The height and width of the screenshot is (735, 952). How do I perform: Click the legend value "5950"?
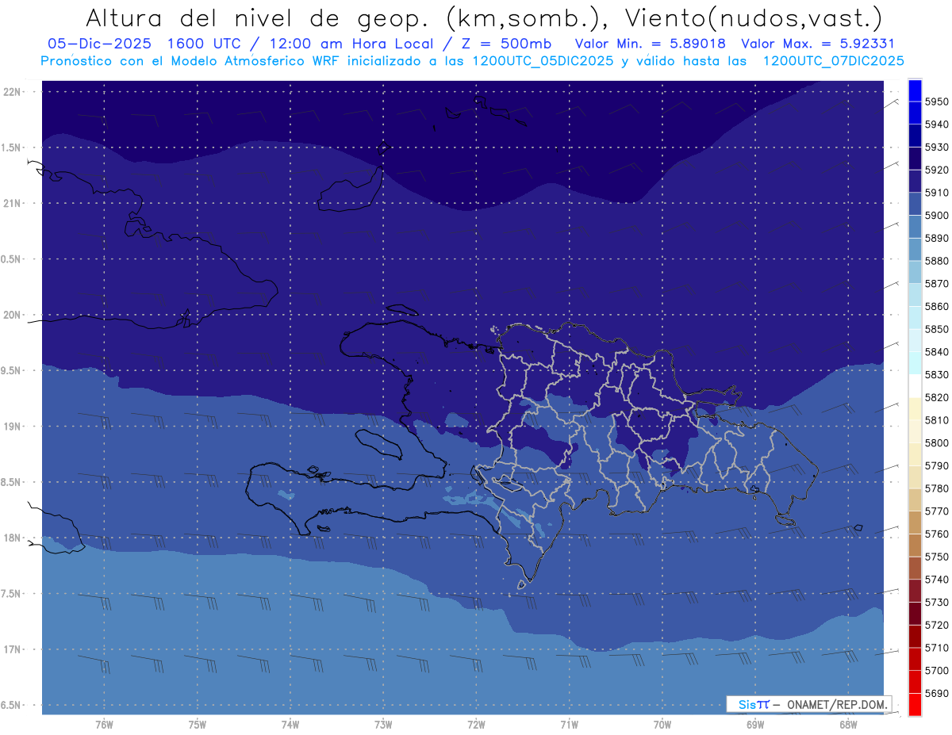coord(936,101)
